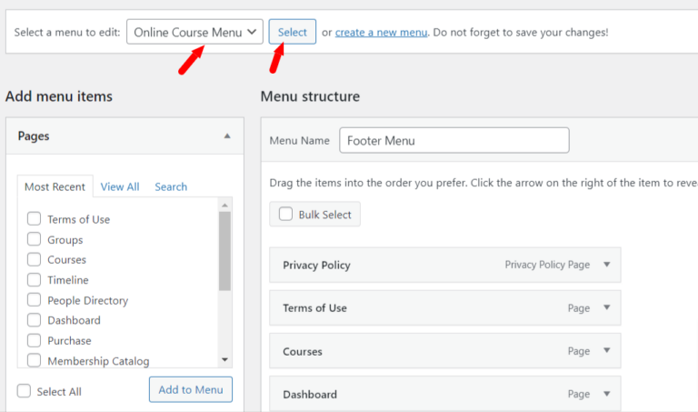The width and height of the screenshot is (698, 412).
Task: Click the scroll up arrow in pages list
Action: pos(224,204)
